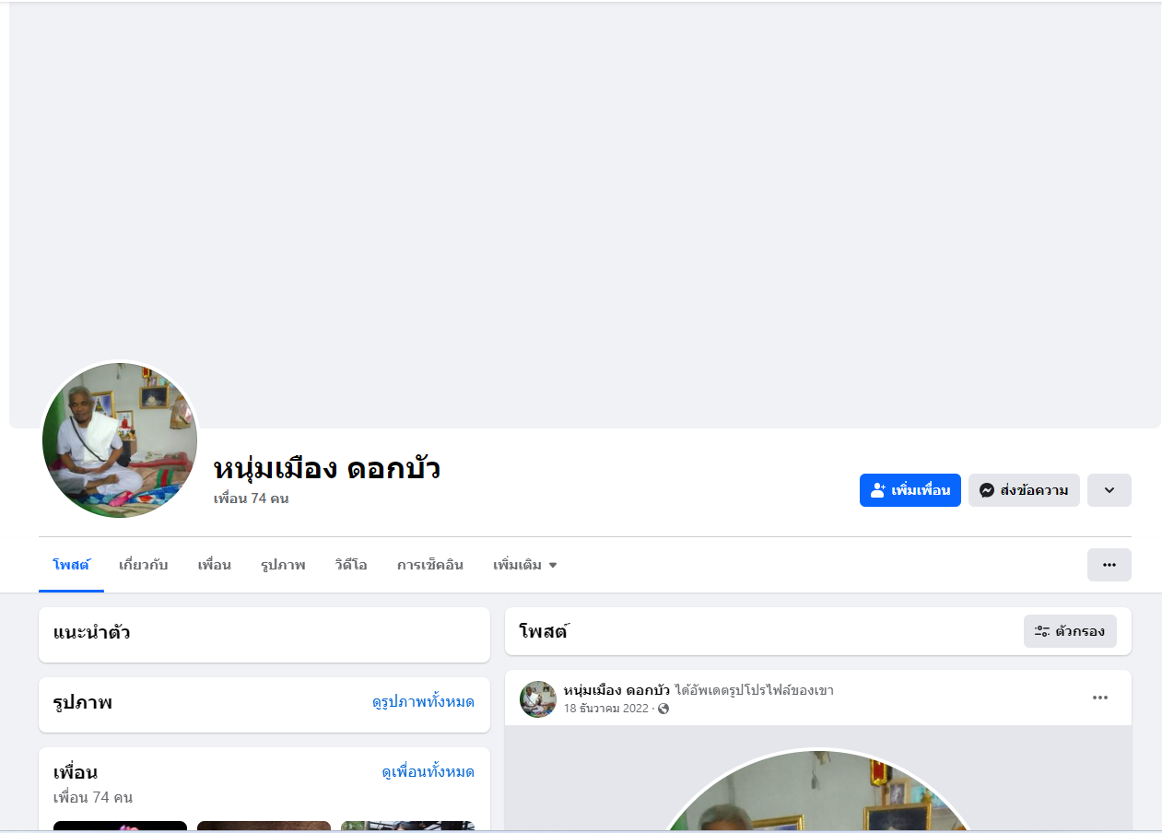The image size is (1162, 833).
Task: Click the เพื่อน 74 คน link under the name
Action: point(252,499)
